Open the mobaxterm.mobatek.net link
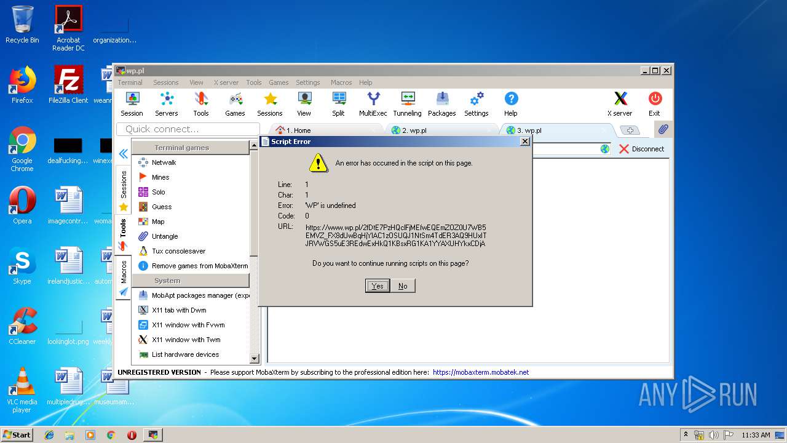Image resolution: width=787 pixels, height=443 pixels. [481, 372]
